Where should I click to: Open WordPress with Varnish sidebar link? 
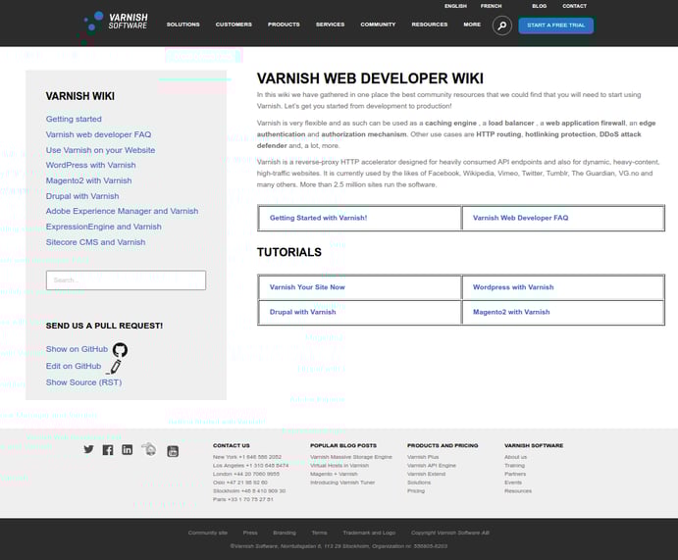click(91, 165)
